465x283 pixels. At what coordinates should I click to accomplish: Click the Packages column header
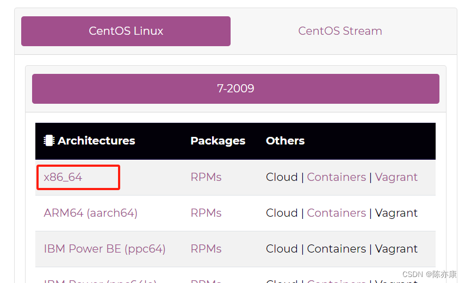(218, 141)
